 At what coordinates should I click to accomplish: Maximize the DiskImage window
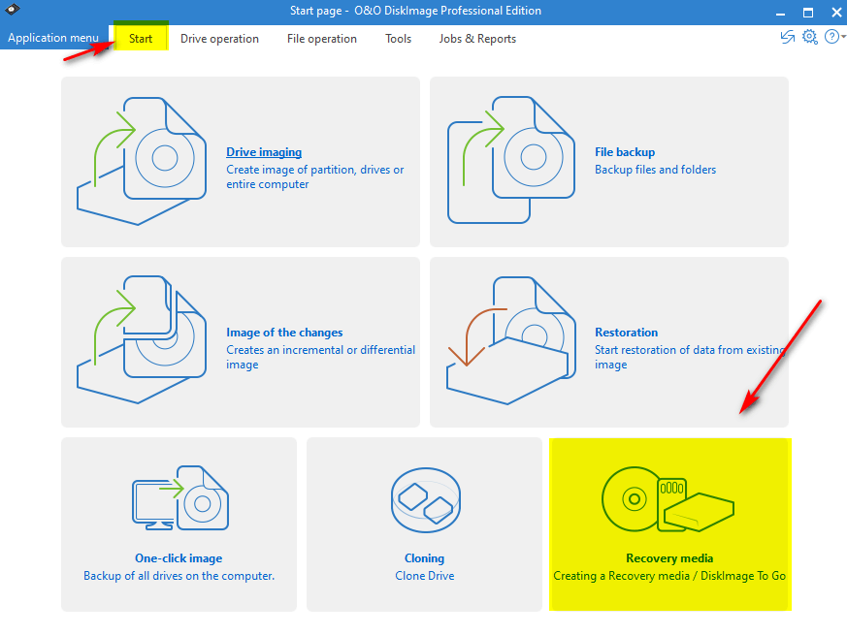[808, 13]
